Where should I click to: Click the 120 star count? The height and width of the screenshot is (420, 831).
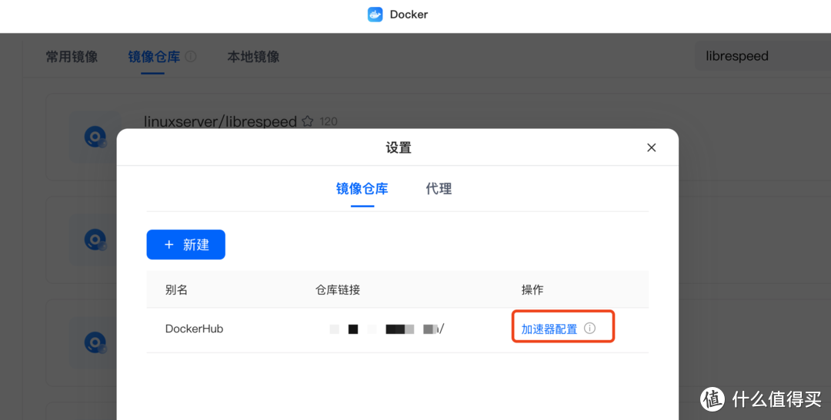[x=329, y=121]
